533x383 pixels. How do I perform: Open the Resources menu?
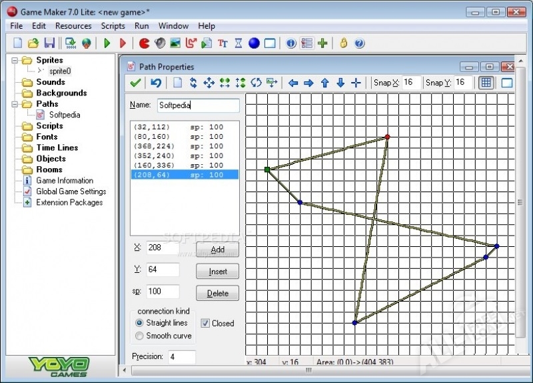click(73, 26)
